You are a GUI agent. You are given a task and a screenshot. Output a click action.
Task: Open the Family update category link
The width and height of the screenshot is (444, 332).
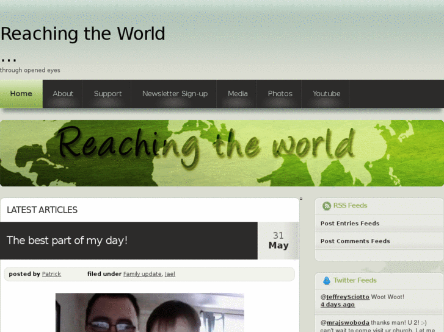click(x=142, y=274)
